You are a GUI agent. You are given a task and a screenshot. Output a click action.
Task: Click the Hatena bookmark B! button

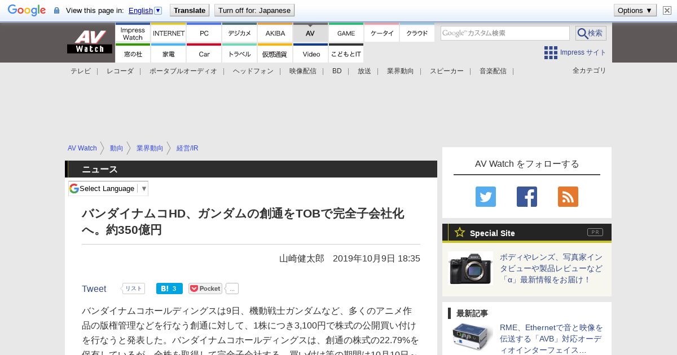[x=169, y=289]
